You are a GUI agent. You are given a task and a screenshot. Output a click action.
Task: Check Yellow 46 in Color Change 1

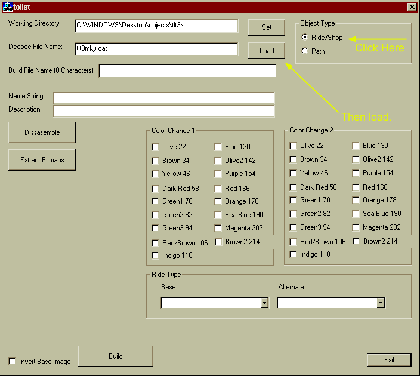pos(155,174)
